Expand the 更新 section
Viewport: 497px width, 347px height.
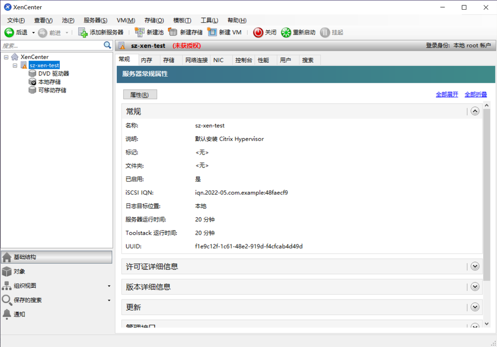pos(475,307)
